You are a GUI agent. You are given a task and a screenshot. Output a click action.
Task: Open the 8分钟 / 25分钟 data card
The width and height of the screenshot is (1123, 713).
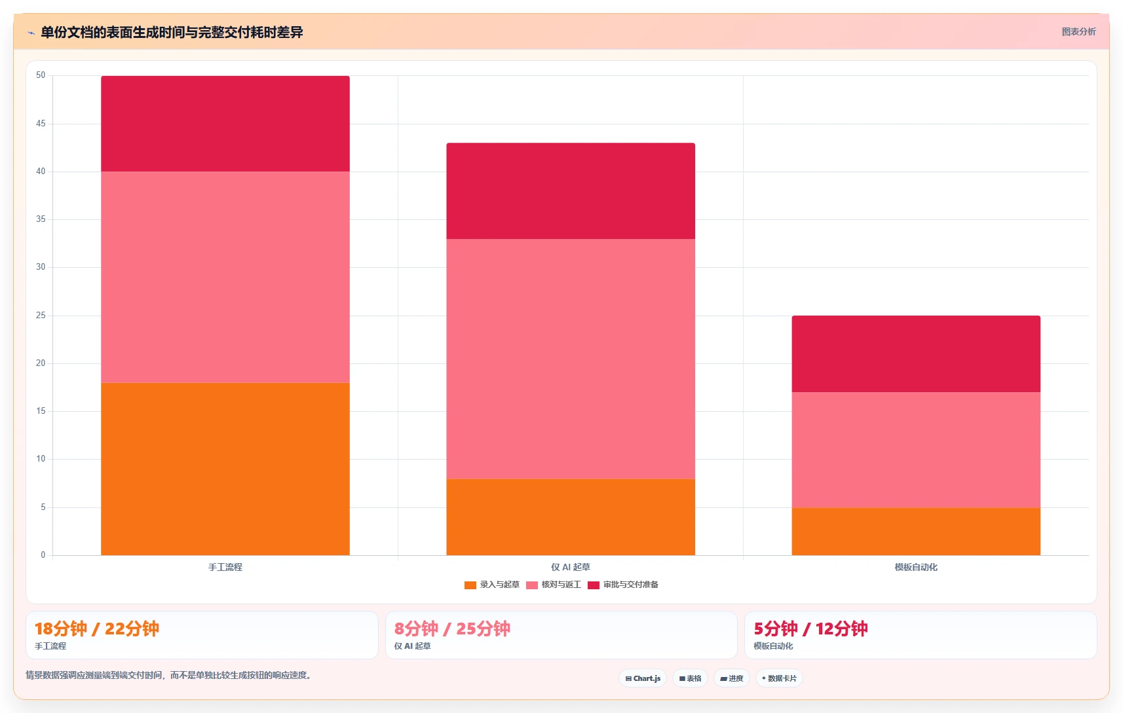tap(561, 635)
